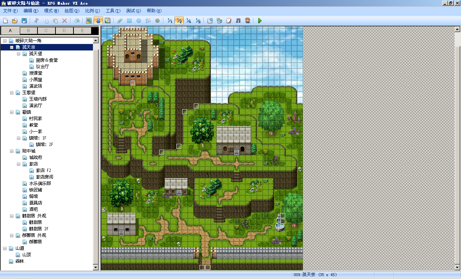Click the Cut scissors icon
This screenshot has height=279, width=461.
pyautogui.click(x=36, y=21)
